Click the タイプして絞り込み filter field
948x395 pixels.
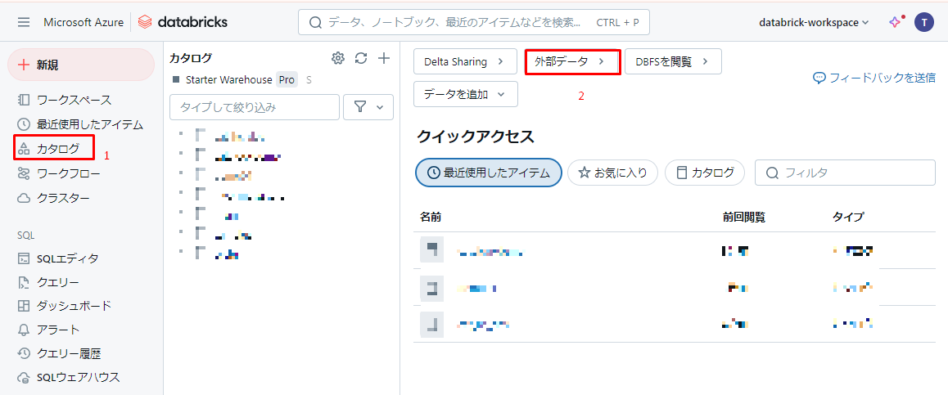pyautogui.click(x=255, y=107)
